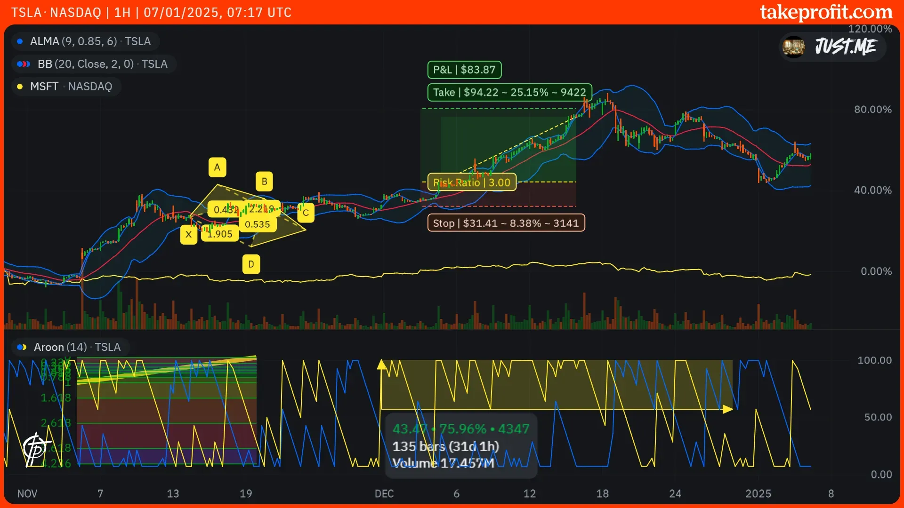Click the Risk Ratio 3.00 label
The height and width of the screenshot is (508, 904).
(471, 183)
